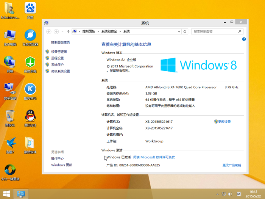
Task: Open the Baidu (百度) desktop icon
Action: coord(30,11)
